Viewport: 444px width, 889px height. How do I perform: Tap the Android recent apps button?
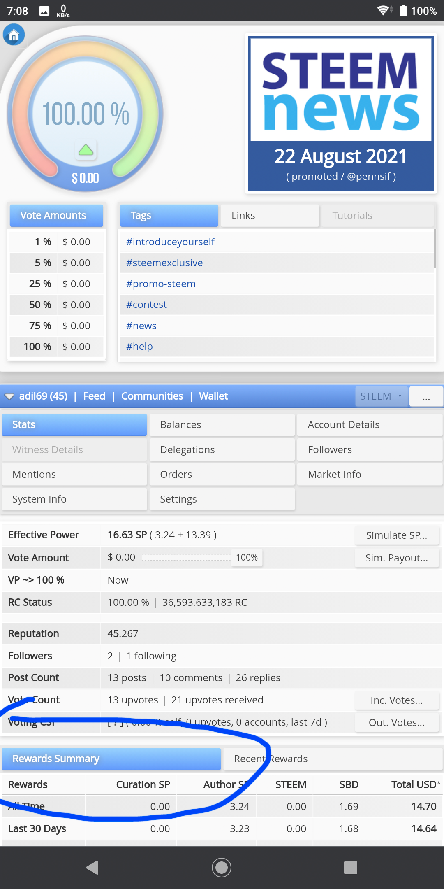coord(351,868)
